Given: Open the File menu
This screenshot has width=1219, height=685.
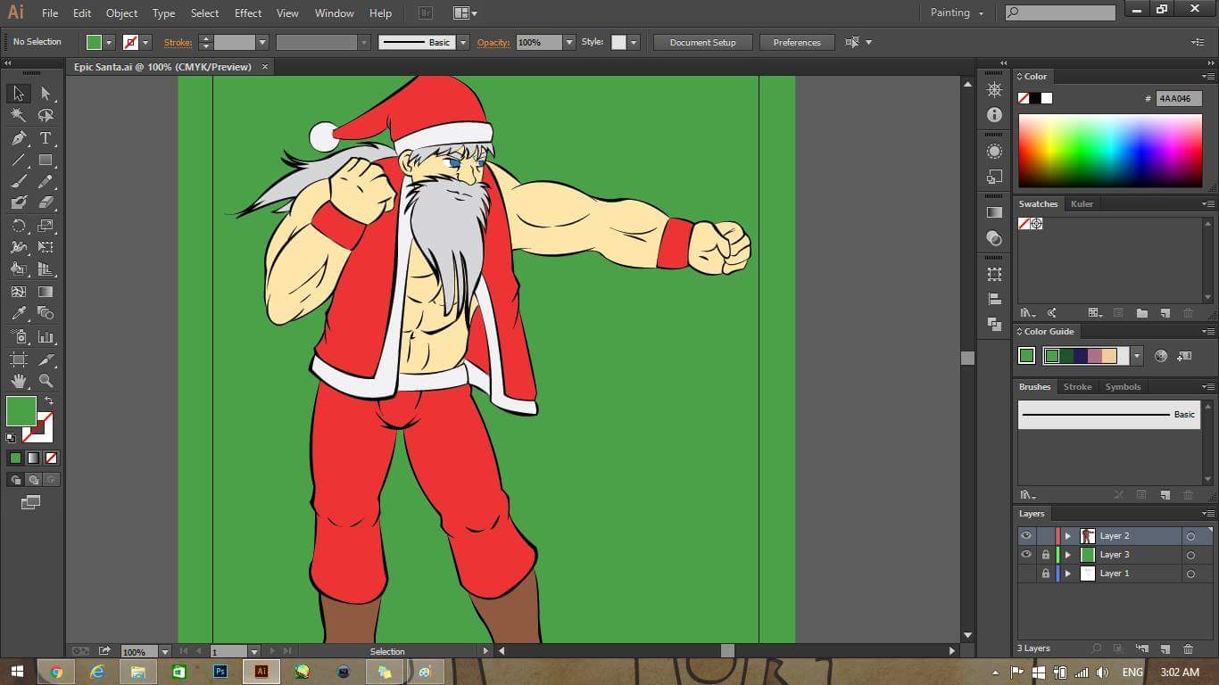Looking at the screenshot, I should [50, 13].
